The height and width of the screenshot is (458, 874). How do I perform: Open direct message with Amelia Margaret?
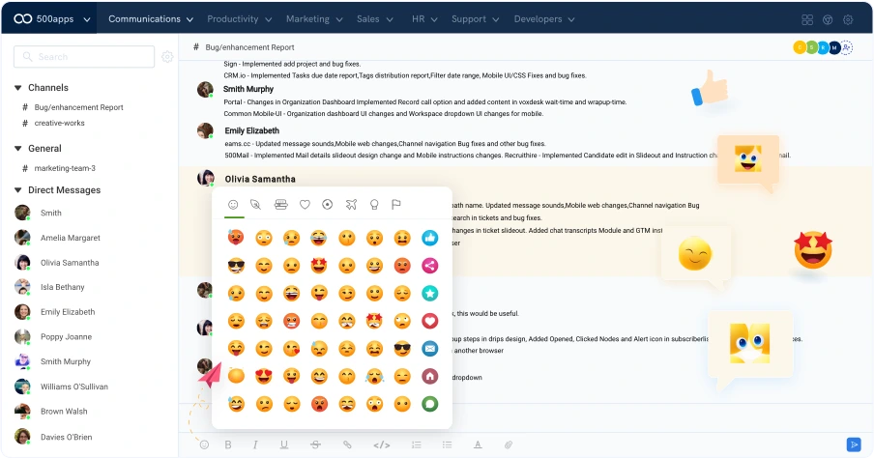[x=71, y=238]
